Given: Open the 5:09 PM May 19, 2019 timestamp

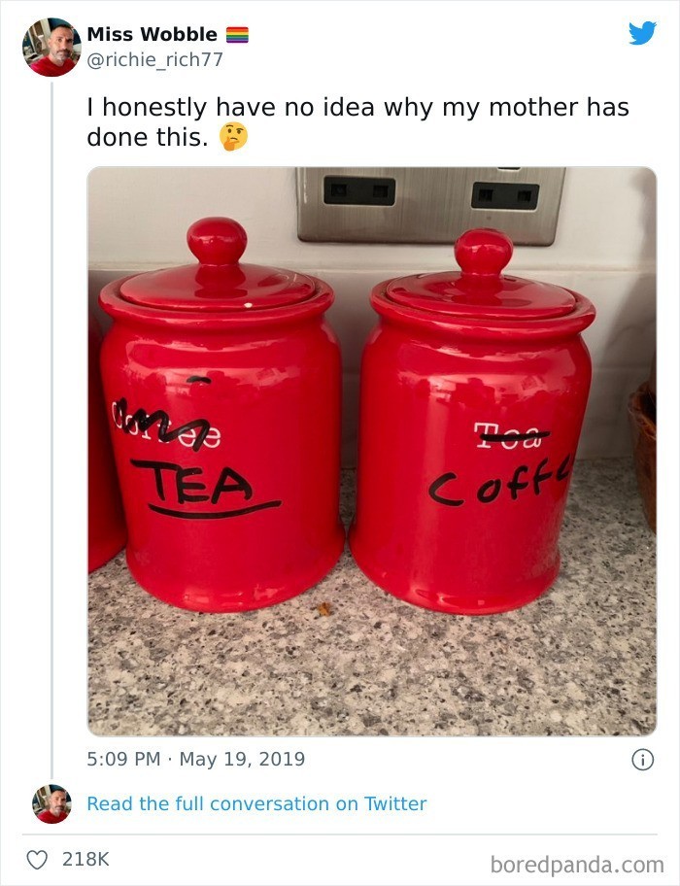Looking at the screenshot, I should 195,759.
